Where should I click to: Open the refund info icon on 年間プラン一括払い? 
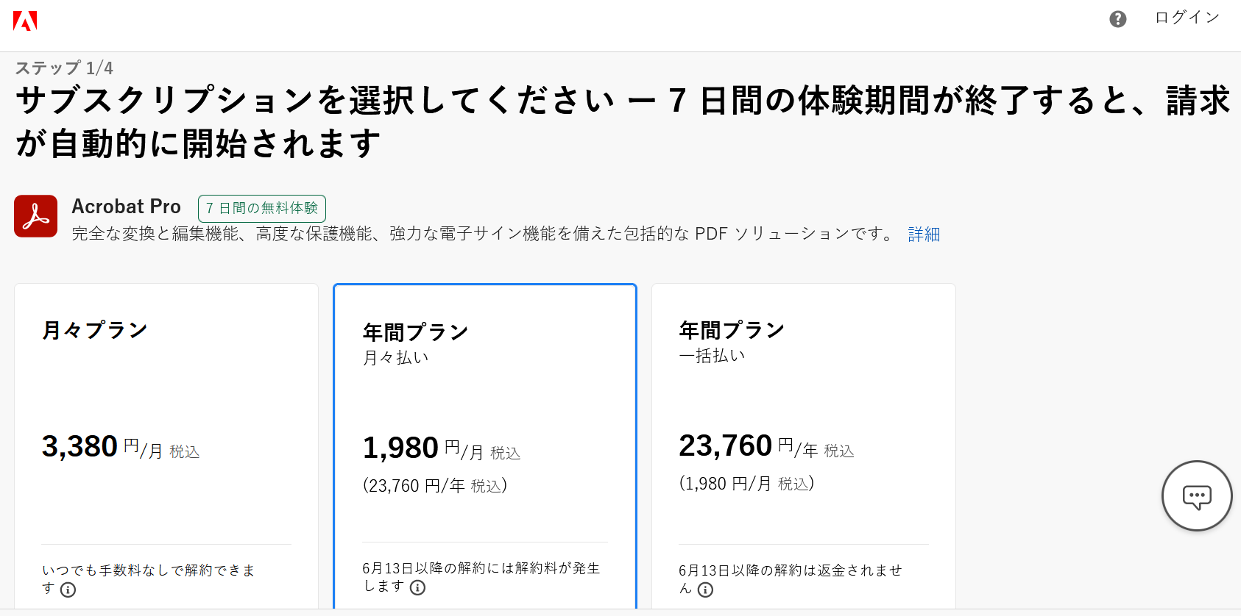705,590
